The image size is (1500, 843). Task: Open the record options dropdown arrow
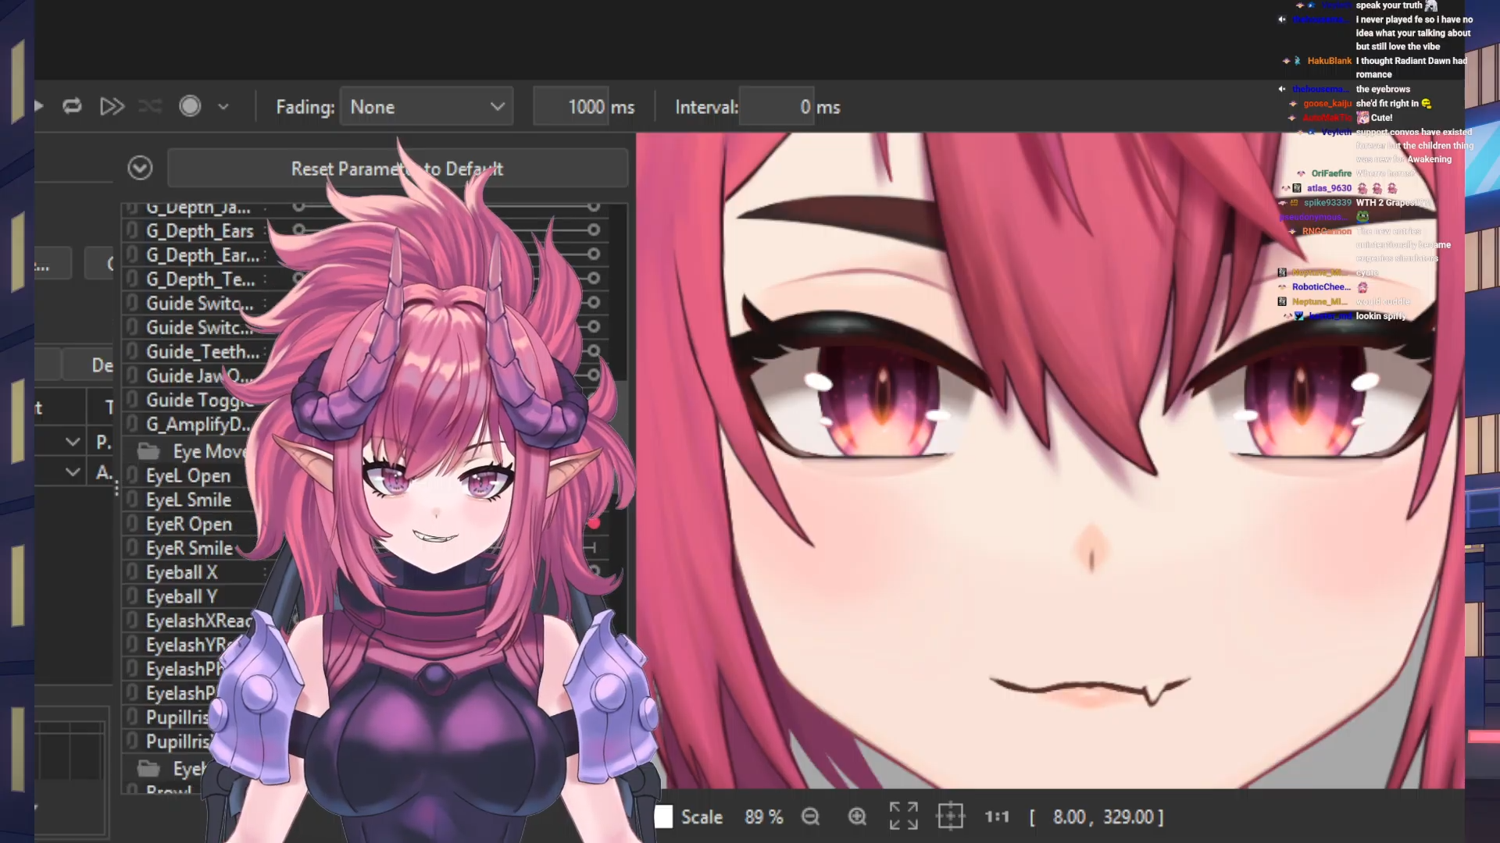point(223,107)
